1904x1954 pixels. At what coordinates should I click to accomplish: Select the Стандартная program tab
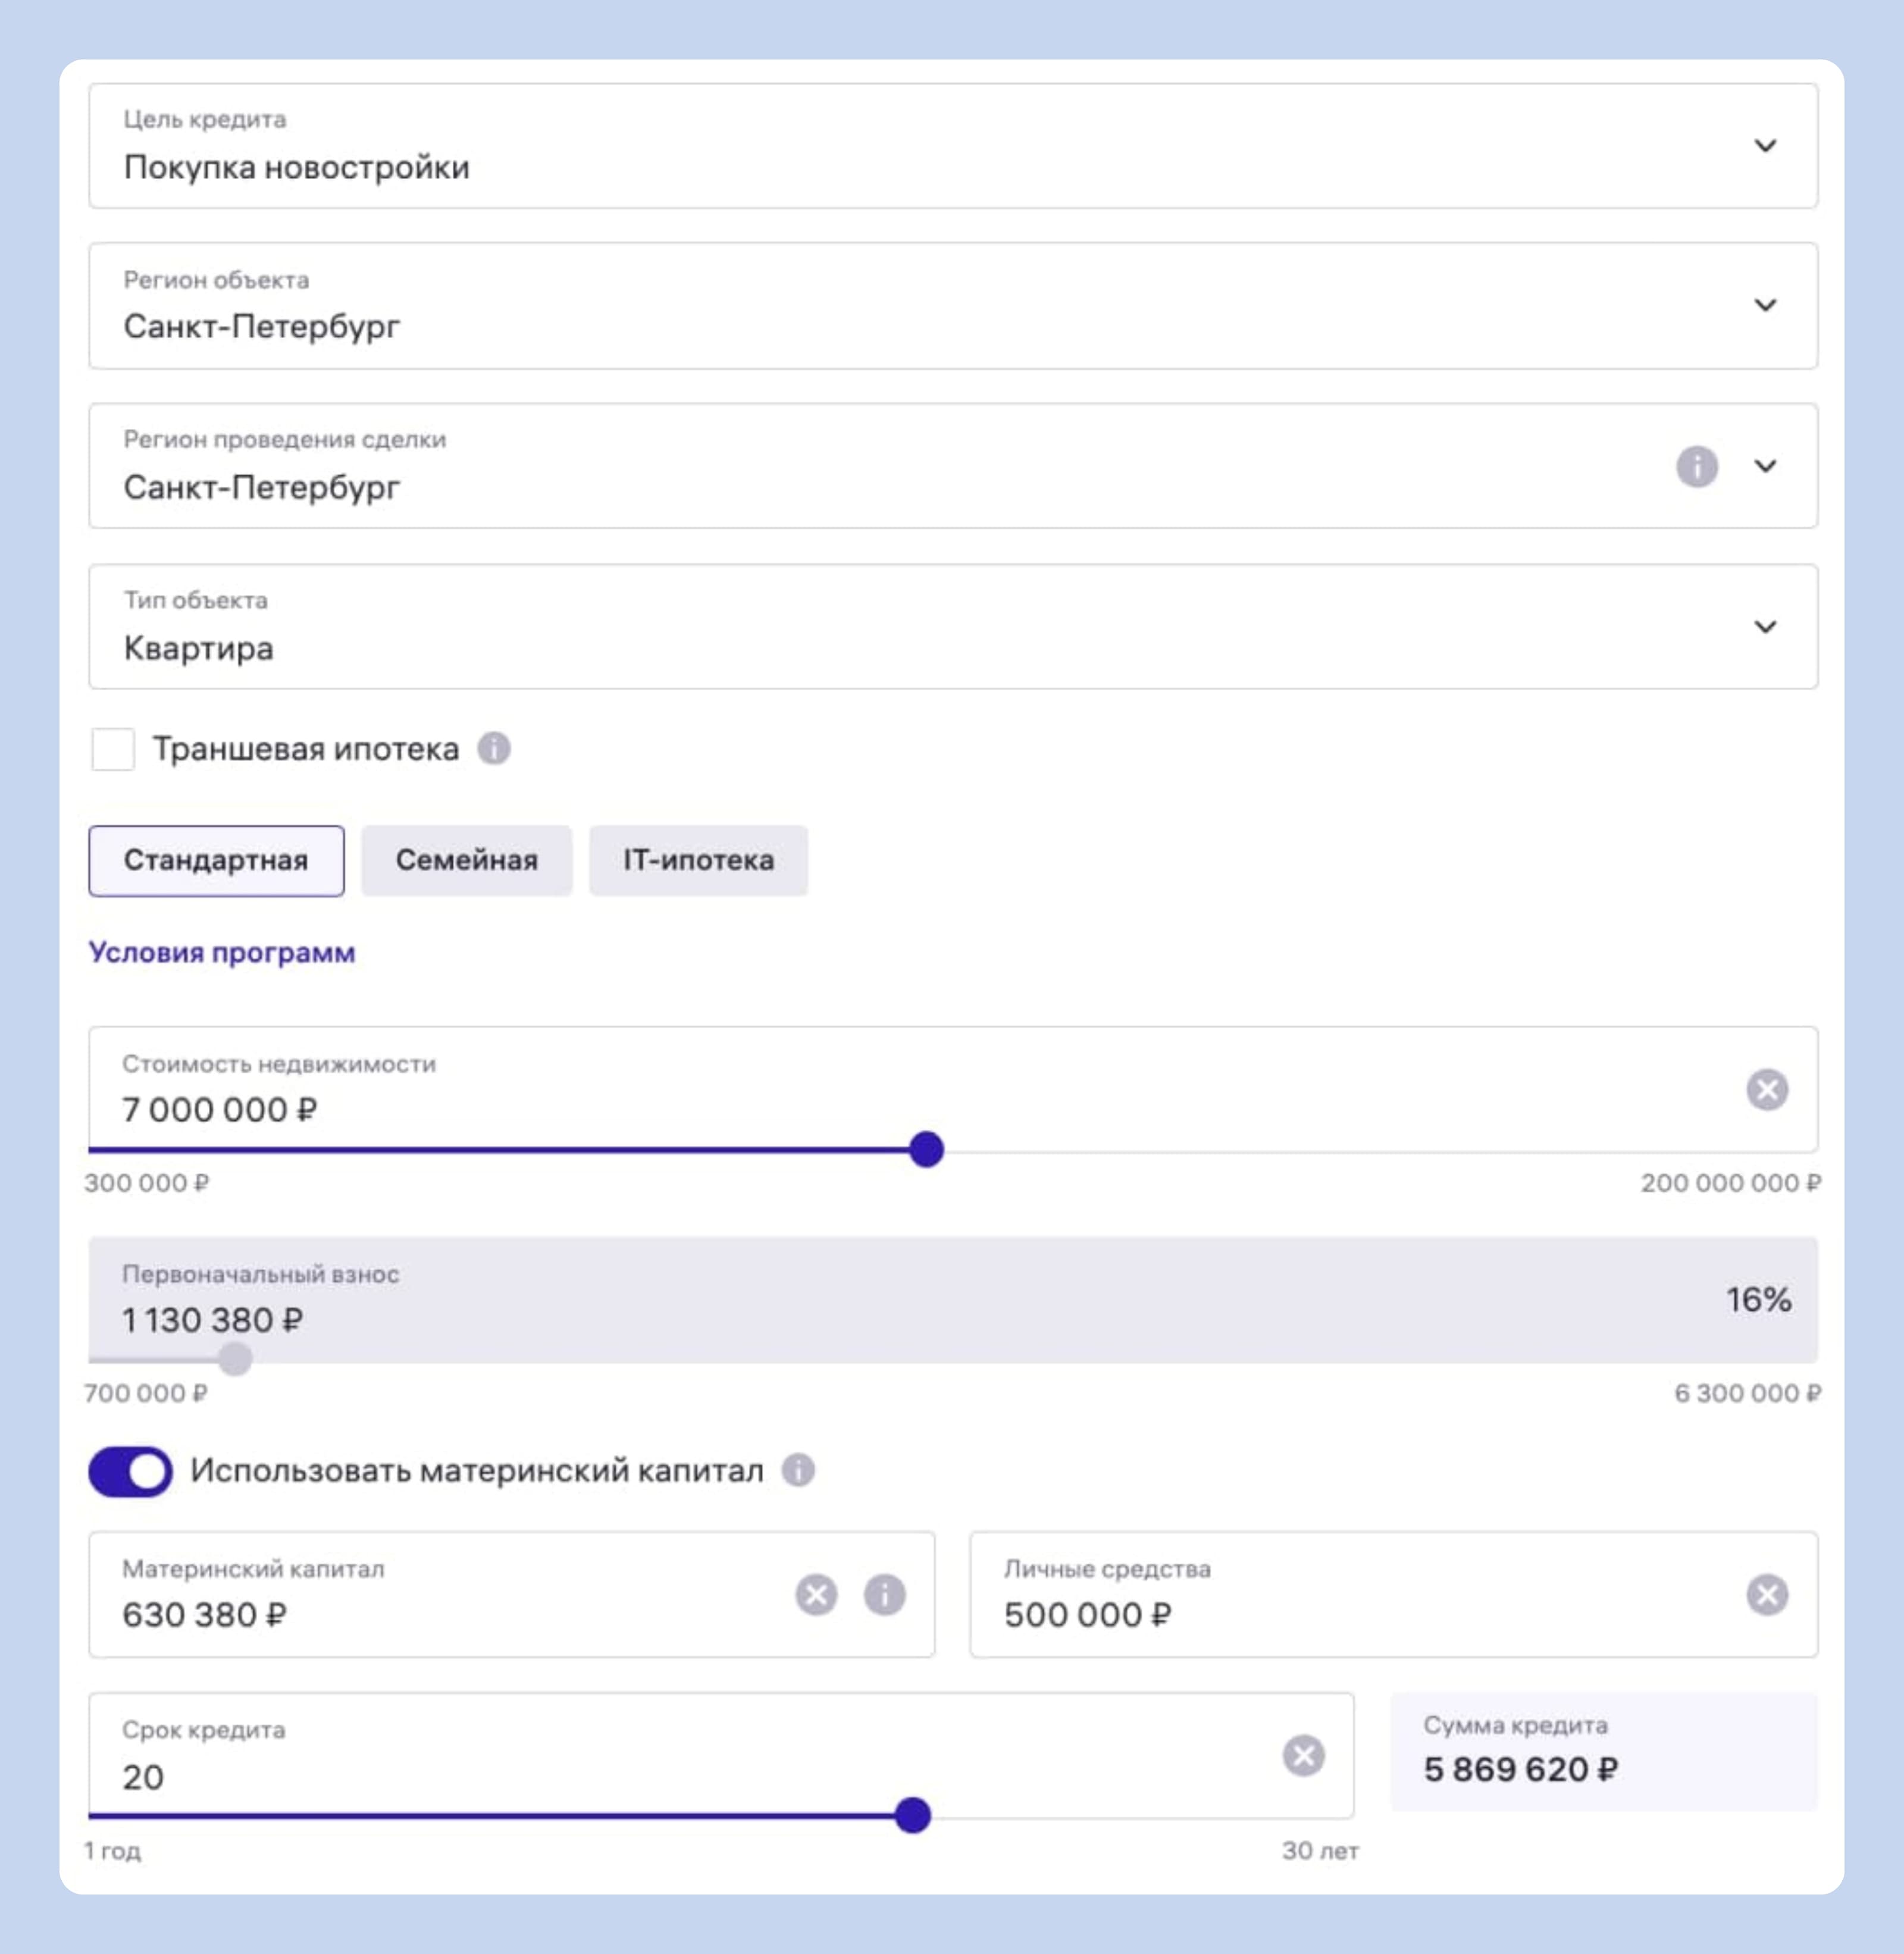(x=216, y=860)
